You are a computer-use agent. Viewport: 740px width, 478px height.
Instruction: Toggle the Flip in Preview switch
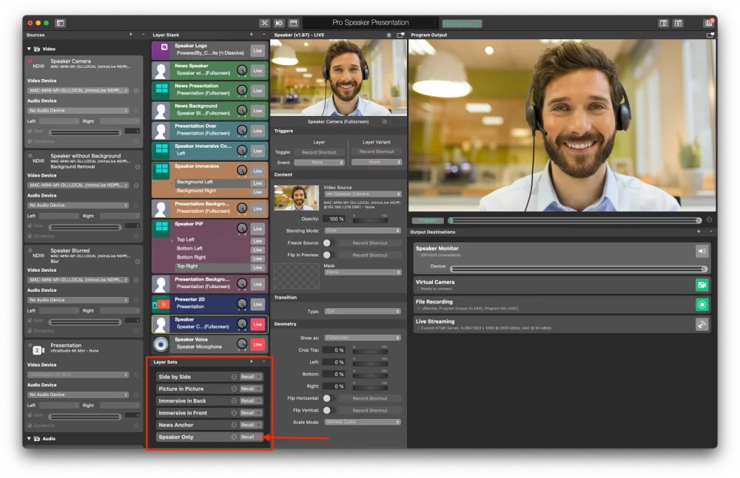point(329,255)
